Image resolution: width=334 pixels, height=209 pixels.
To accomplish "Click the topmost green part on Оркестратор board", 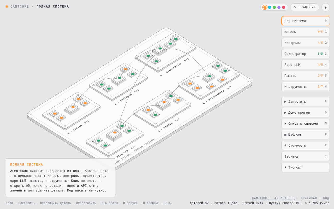I will (x=175, y=39).
